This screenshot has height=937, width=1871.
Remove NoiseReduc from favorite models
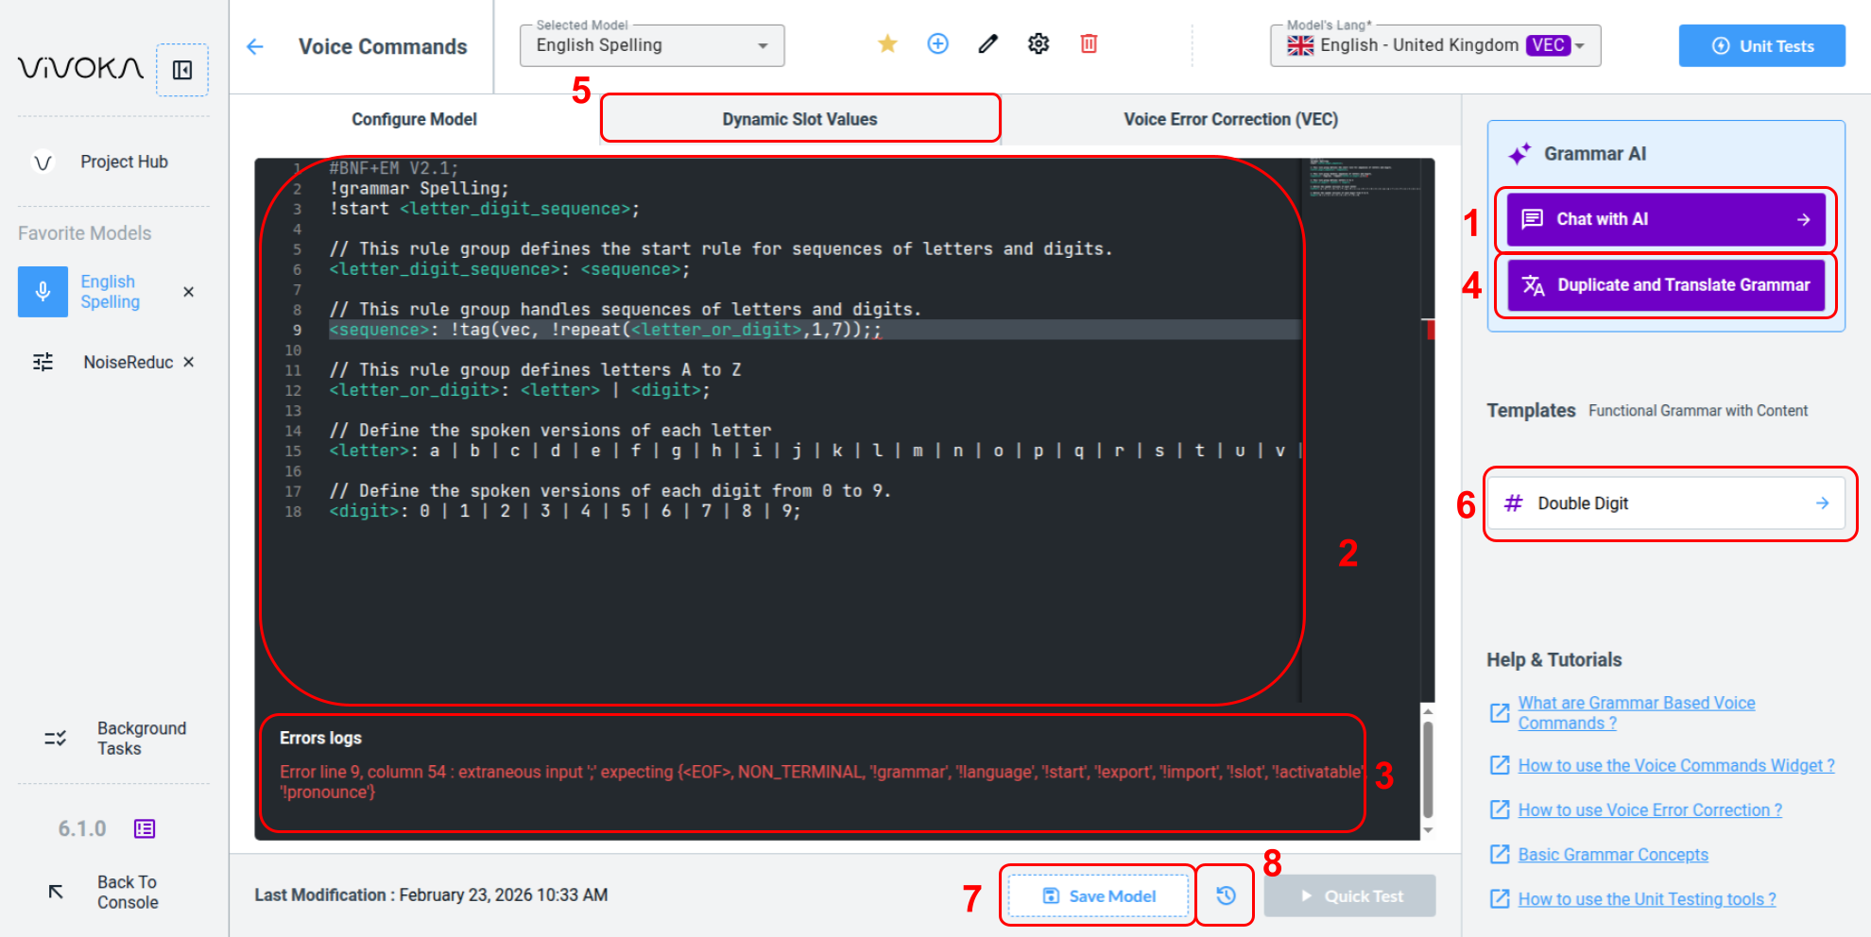pyautogui.click(x=188, y=363)
